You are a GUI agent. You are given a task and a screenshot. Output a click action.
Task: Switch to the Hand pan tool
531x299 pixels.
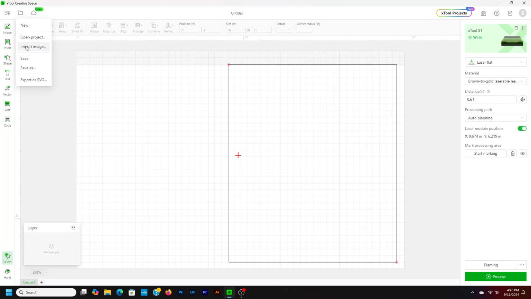pos(7,273)
